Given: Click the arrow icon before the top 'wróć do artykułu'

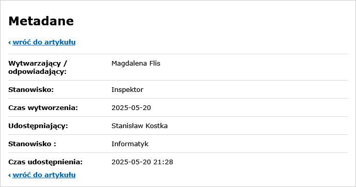Looking at the screenshot, I should coord(9,42).
